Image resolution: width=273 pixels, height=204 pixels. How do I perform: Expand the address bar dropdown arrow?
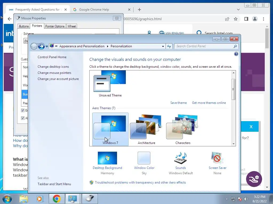163,46
